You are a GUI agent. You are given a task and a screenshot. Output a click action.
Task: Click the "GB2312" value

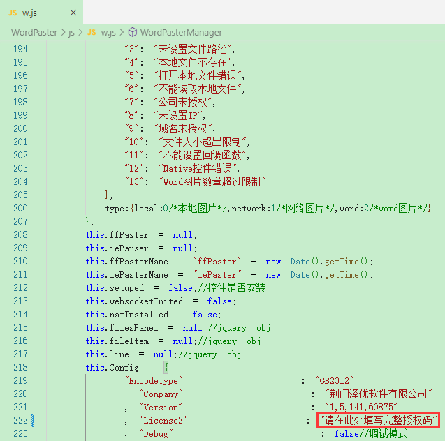pos(335,381)
